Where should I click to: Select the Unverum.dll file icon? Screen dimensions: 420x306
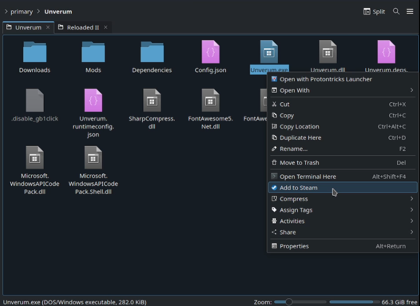[328, 52]
